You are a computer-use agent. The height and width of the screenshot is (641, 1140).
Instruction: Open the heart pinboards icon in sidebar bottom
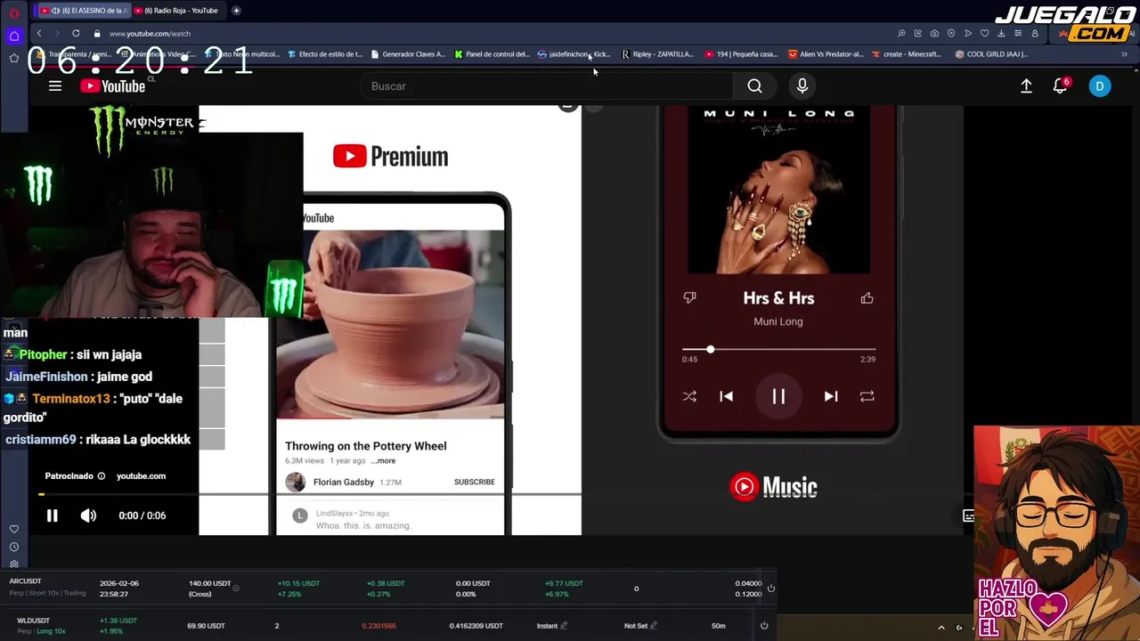(14, 529)
